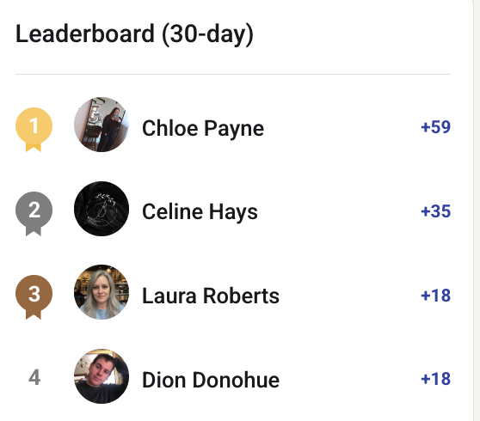Open Celine Hays' black logo avatar

102,209
